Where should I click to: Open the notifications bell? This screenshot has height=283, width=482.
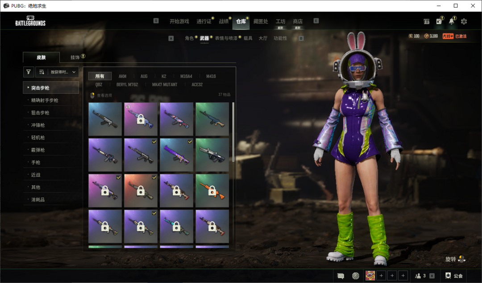452,21
